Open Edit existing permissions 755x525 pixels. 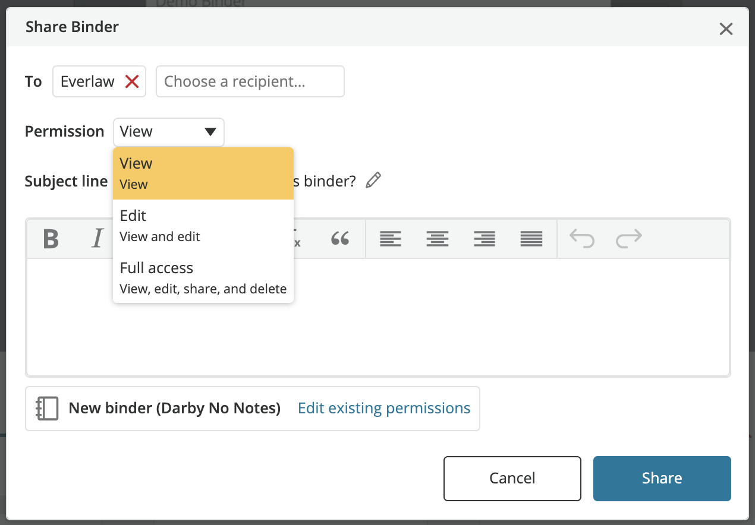(x=384, y=408)
